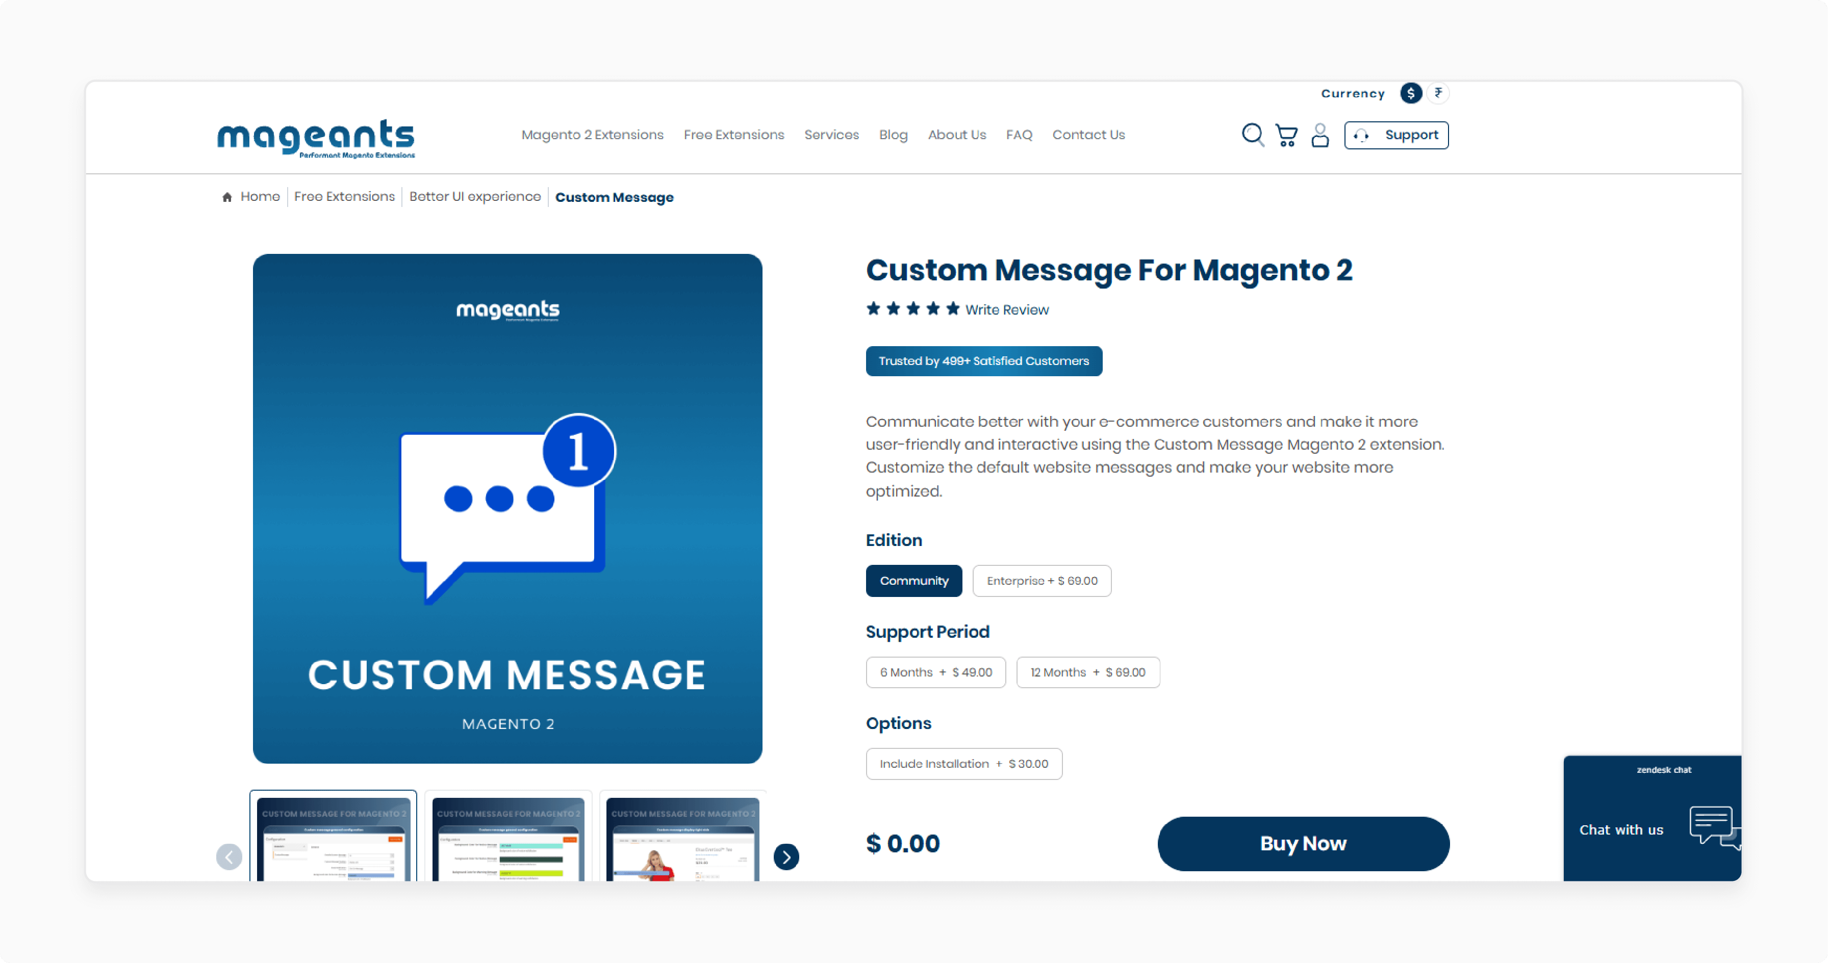Go to the Blog page
Viewport: 1828px width, 963px height.
[x=894, y=135]
